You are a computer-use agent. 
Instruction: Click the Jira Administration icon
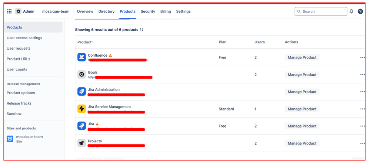pos(81,92)
